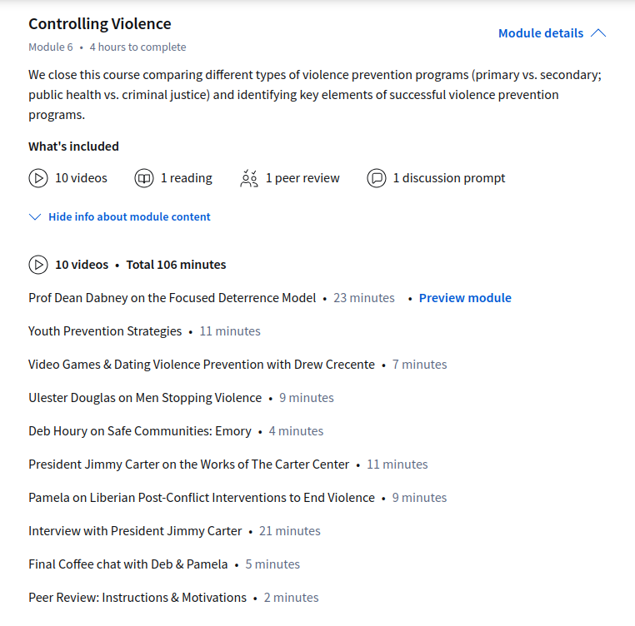635x626 pixels.
Task: Collapse the Module details chevron
Action: click(x=598, y=33)
